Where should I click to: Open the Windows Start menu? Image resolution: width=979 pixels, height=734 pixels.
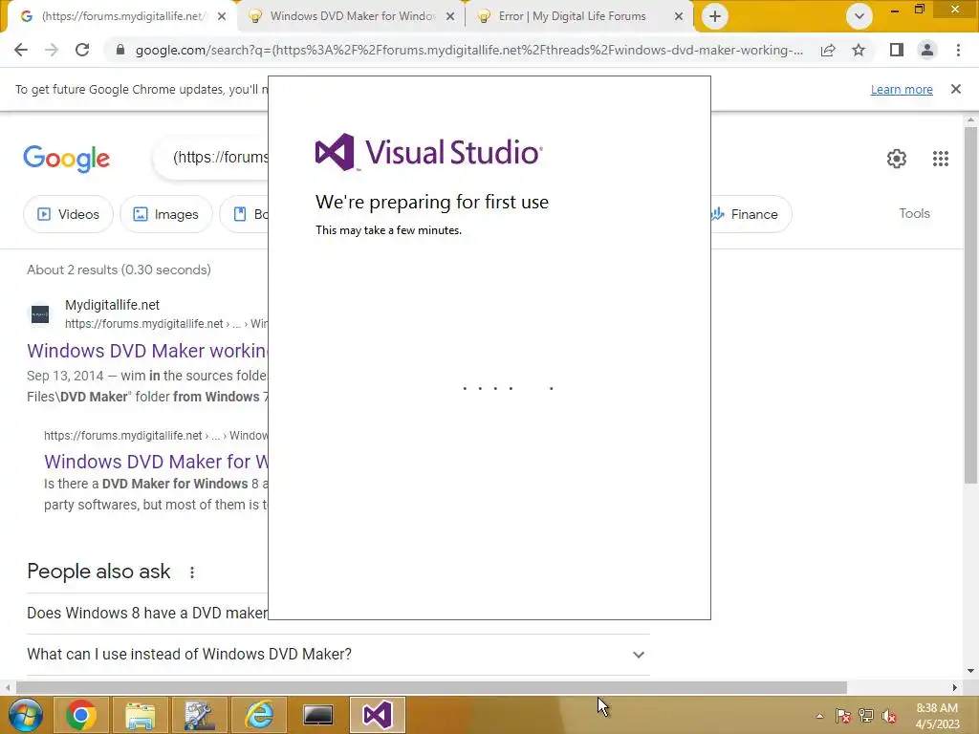25,715
